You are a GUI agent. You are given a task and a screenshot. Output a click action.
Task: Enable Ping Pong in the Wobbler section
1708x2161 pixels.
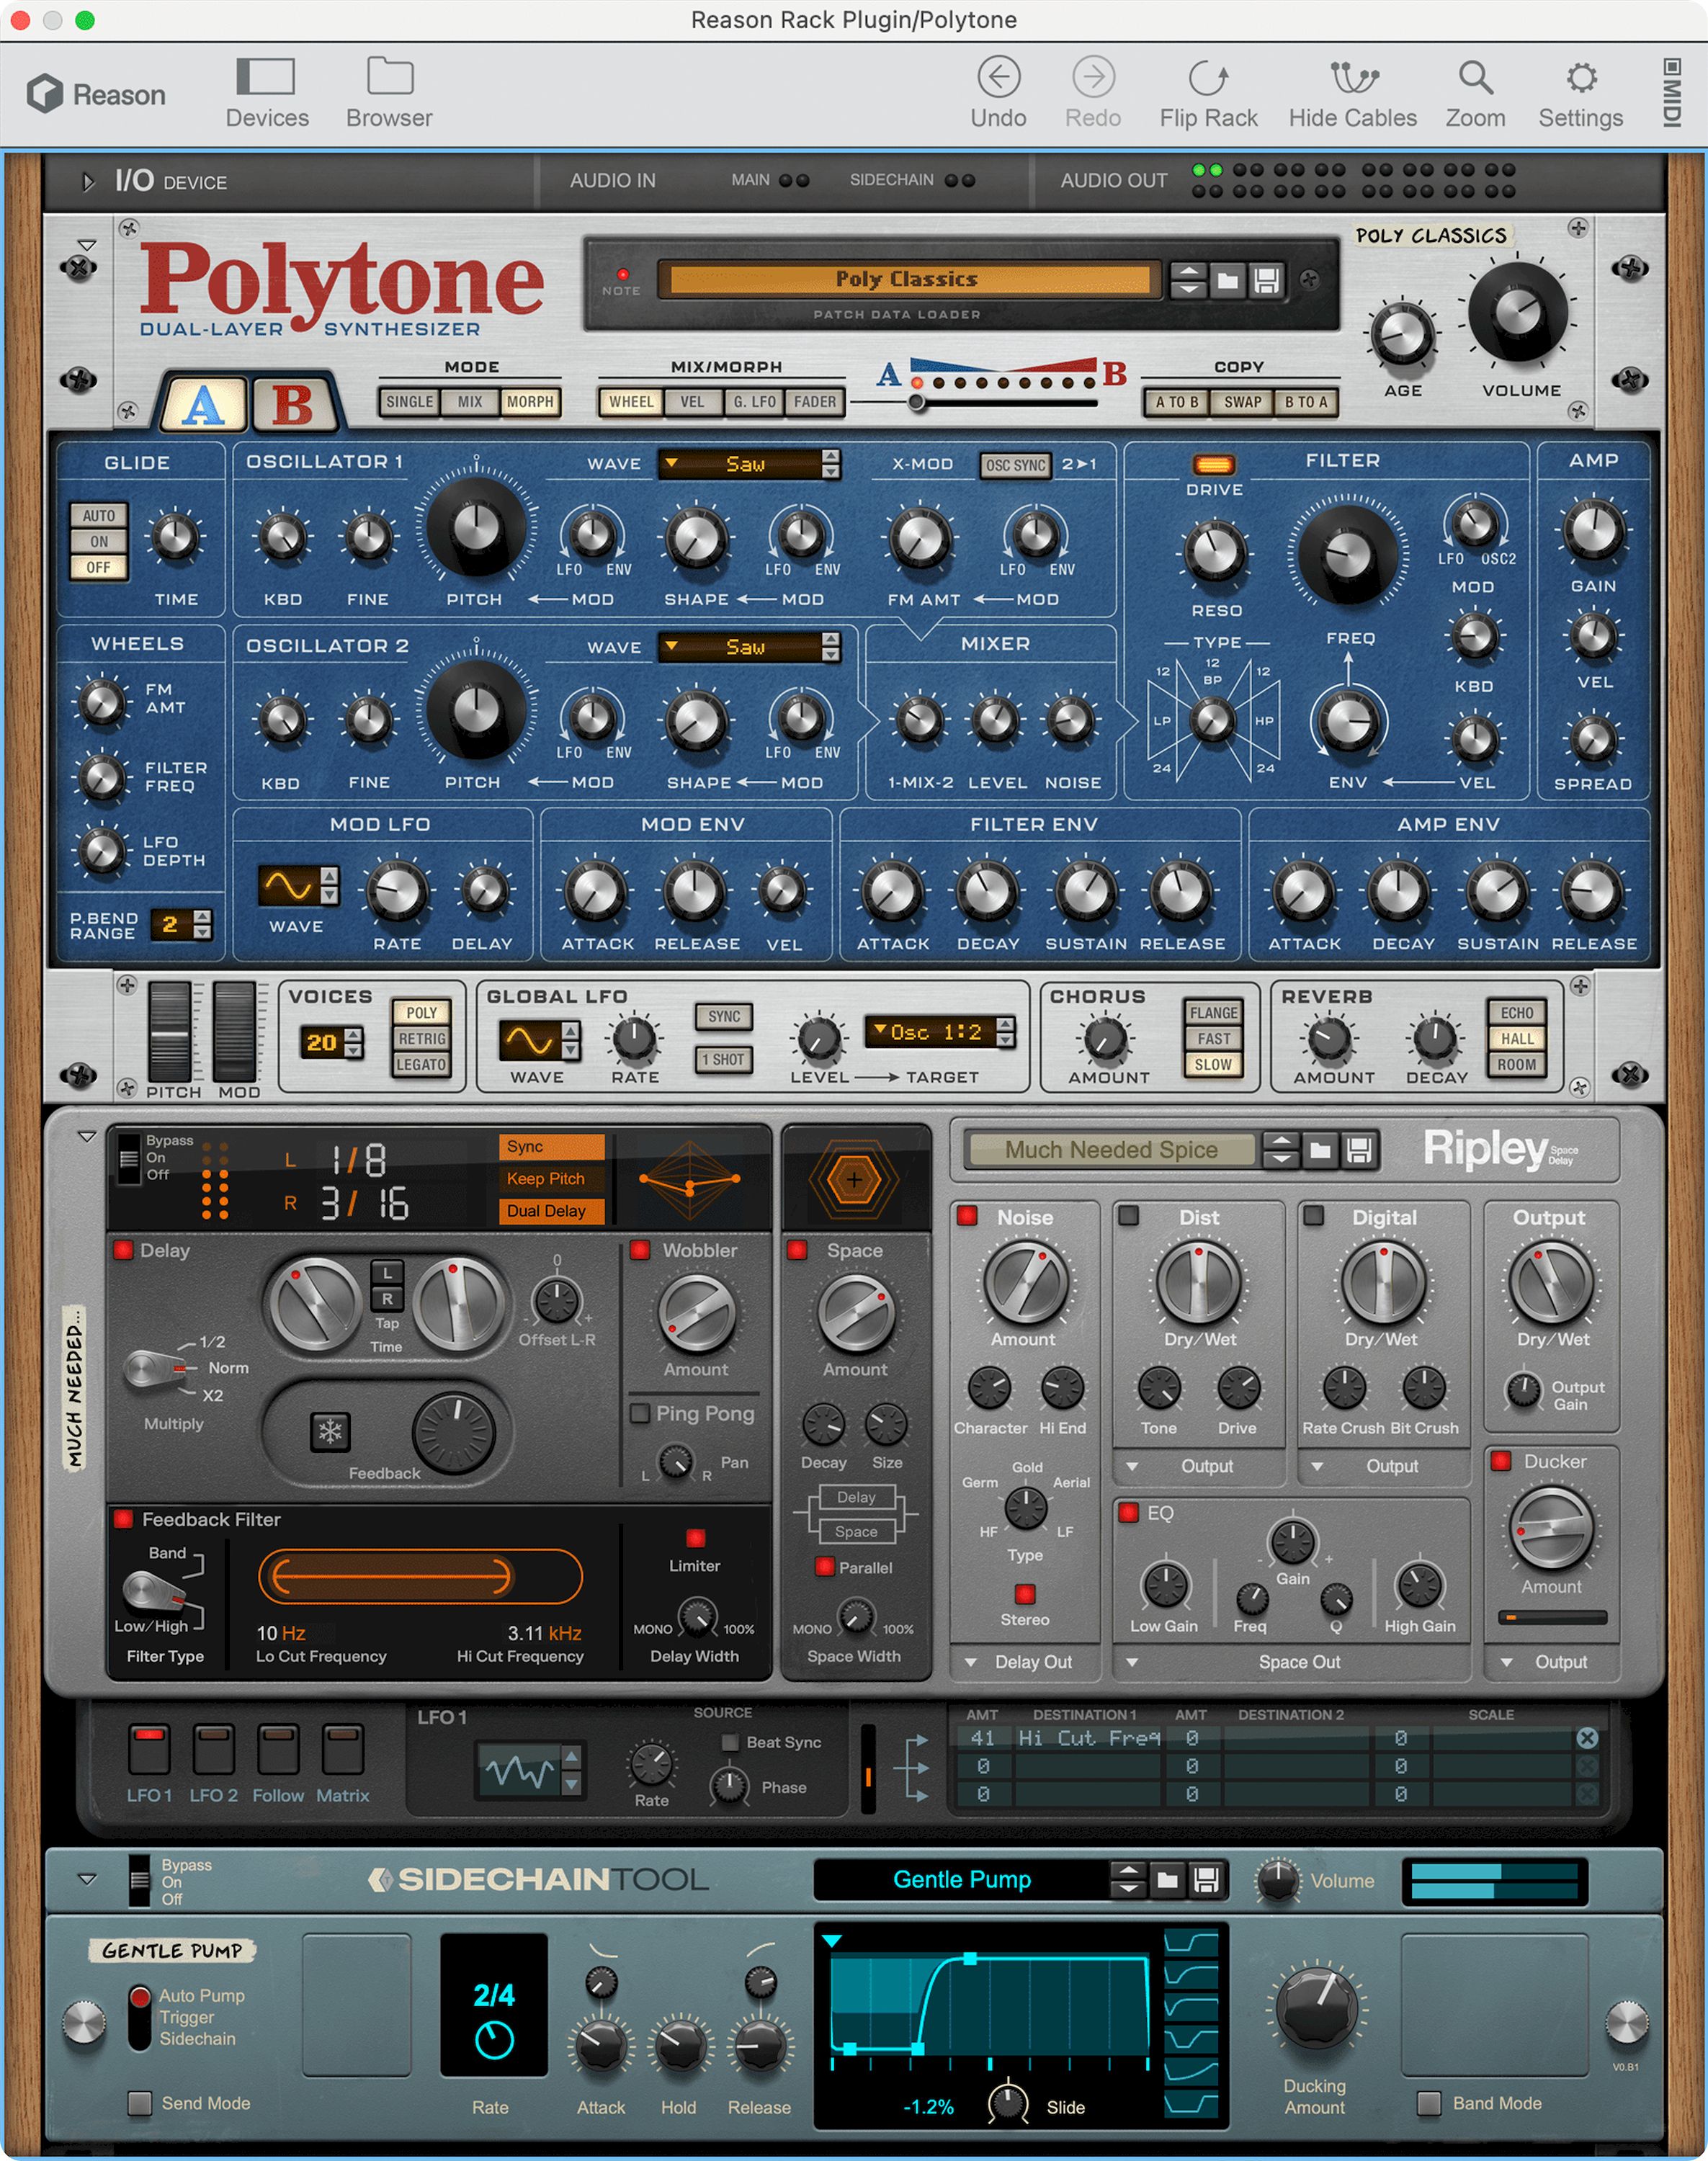click(641, 1413)
